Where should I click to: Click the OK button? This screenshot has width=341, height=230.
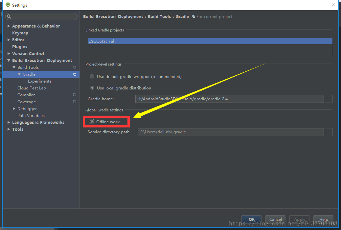point(251,219)
